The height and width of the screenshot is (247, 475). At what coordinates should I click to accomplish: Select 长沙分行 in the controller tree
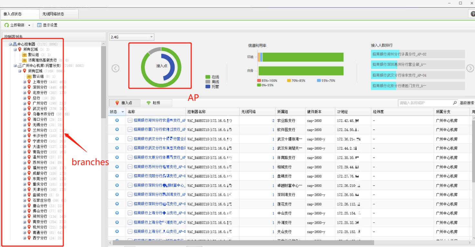(x=40, y=136)
